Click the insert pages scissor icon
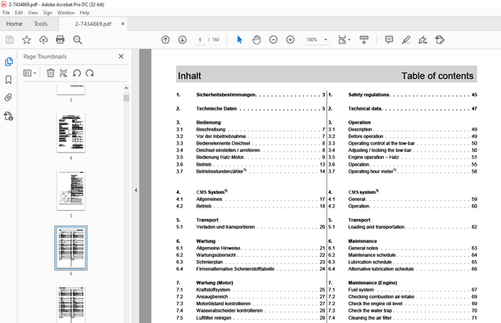Viewport: 501px width, 323px height. (64, 73)
